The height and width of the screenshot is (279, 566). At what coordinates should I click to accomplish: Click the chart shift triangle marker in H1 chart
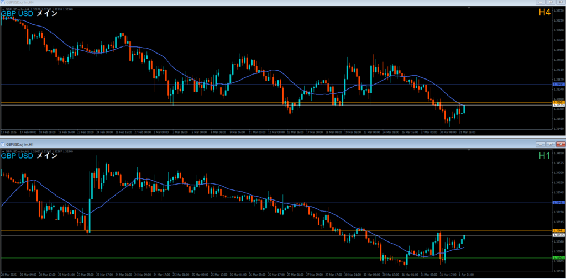[x=469, y=149]
